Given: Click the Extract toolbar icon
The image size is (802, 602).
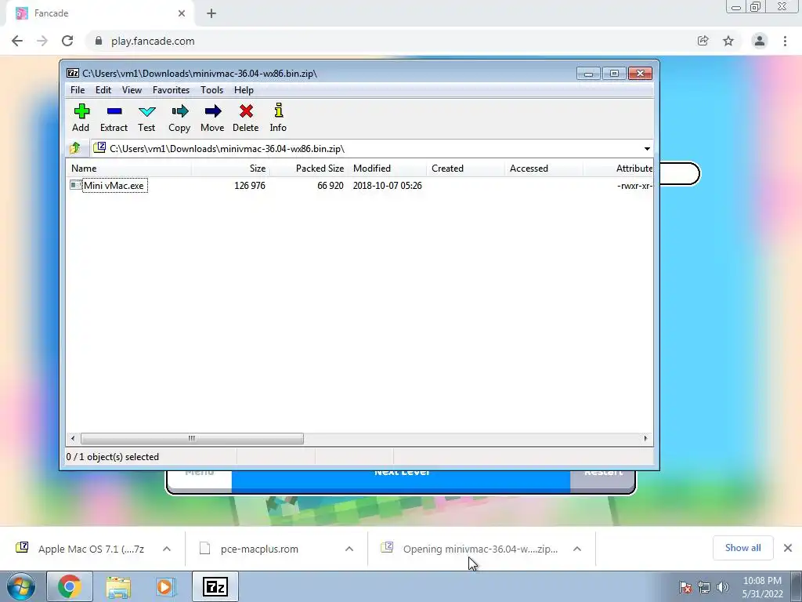Looking at the screenshot, I should click(x=114, y=111).
